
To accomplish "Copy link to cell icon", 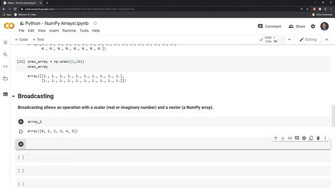I will click(x=289, y=138).
